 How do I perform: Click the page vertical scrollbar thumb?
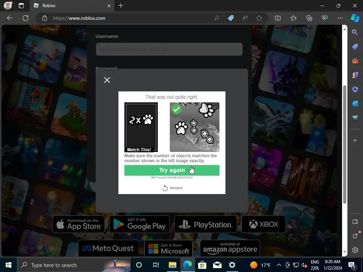pos(345,144)
